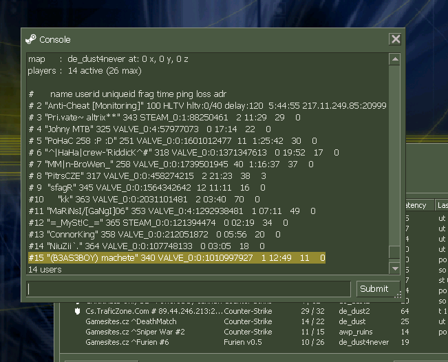
Task: Click the resize grip at console corner
Action: point(397,295)
